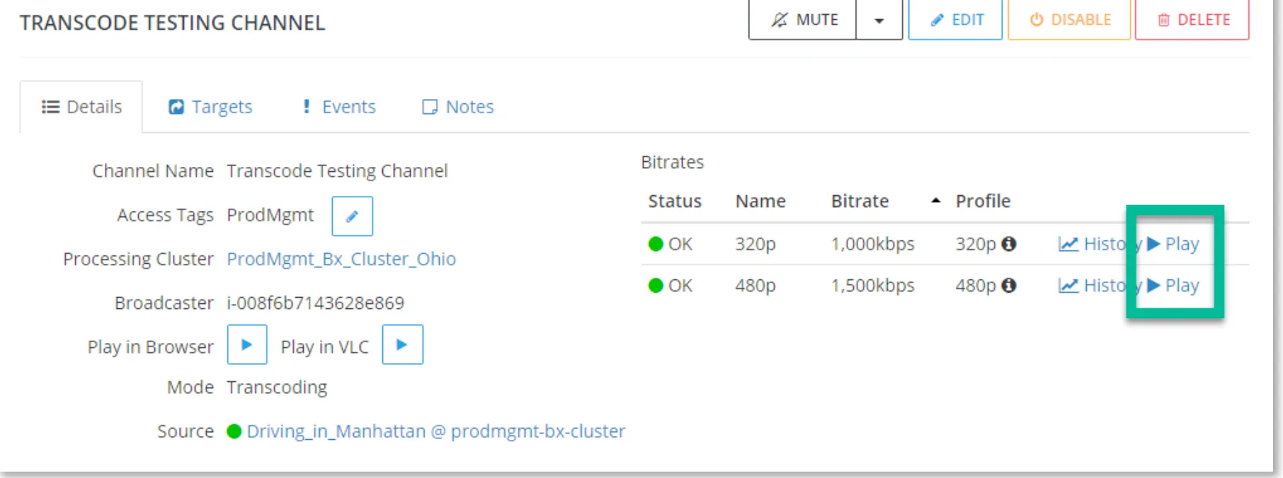Open History chart for 480p bitrate
Screen dimensions: 1283x478
(1099, 285)
